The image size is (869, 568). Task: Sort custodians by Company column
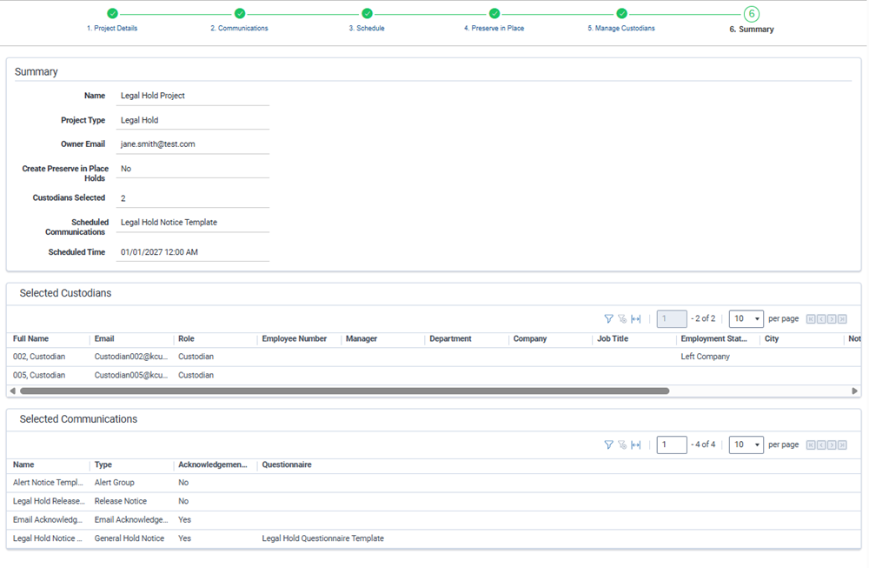[x=530, y=339]
